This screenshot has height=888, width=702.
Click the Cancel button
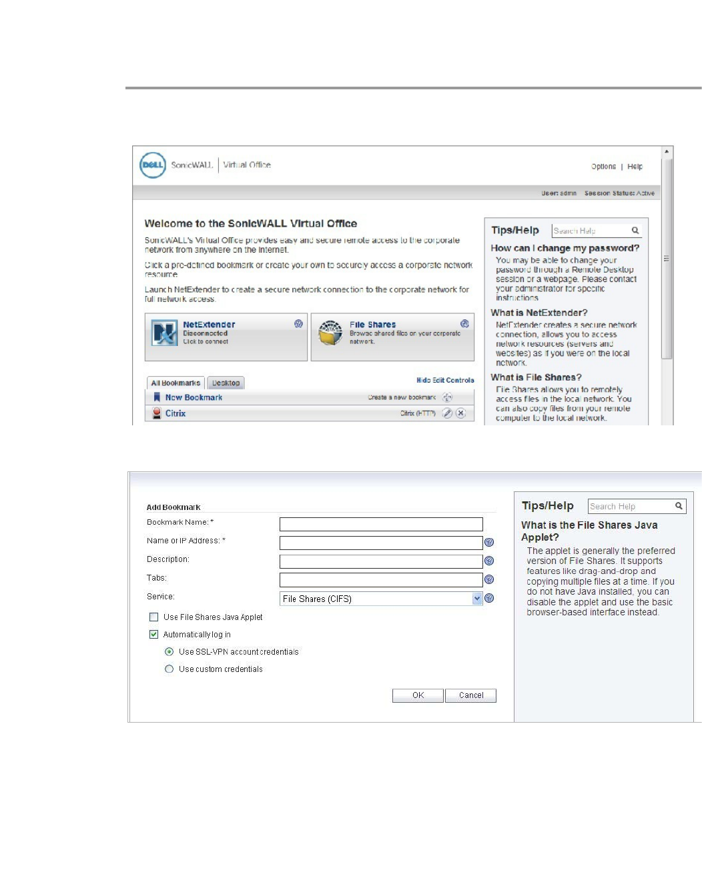coord(471,695)
